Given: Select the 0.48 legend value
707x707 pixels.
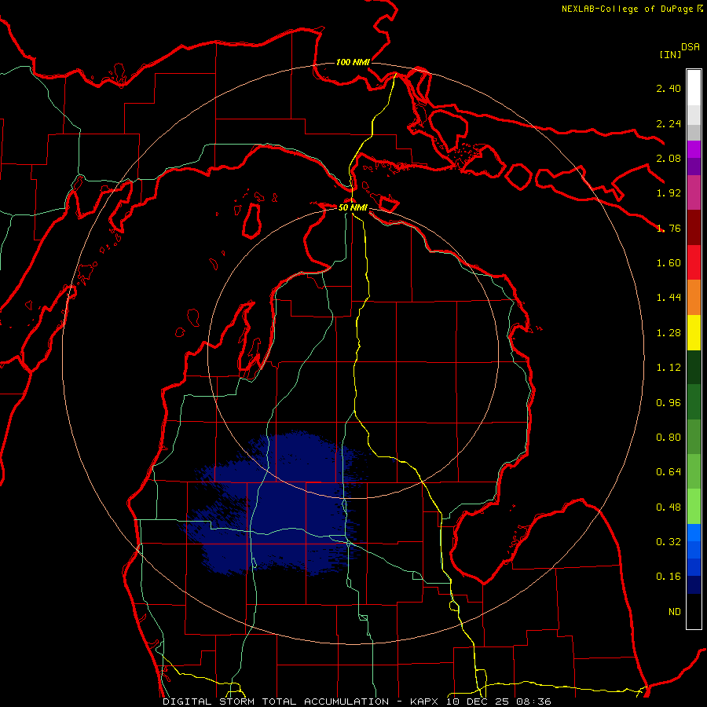Looking at the screenshot, I should pyautogui.click(x=669, y=507).
